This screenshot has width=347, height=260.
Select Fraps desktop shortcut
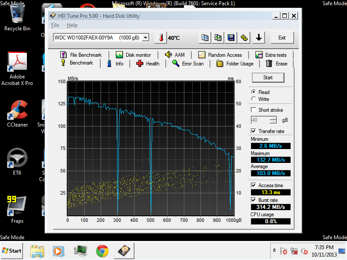click(x=17, y=210)
